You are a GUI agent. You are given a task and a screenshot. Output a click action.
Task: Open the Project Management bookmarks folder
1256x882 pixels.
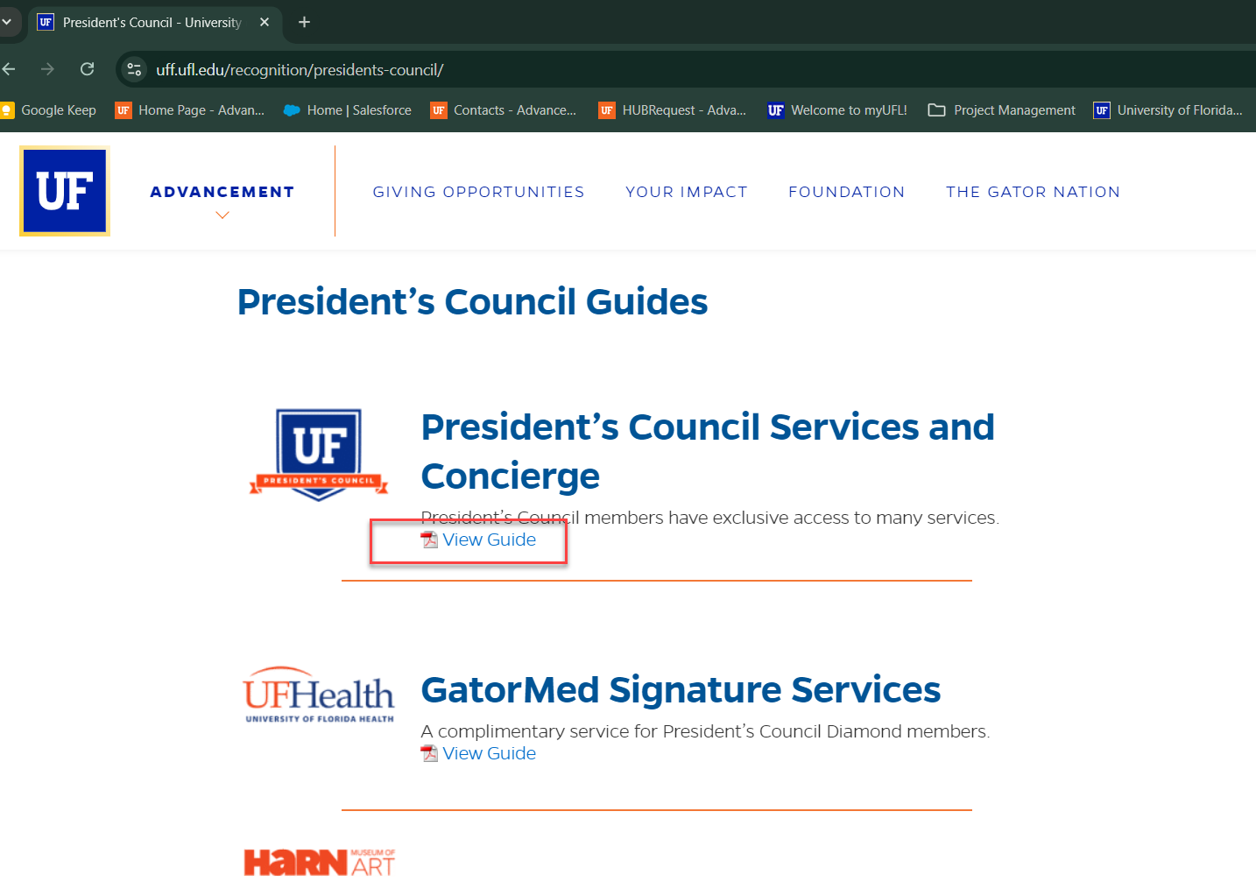coord(1001,110)
